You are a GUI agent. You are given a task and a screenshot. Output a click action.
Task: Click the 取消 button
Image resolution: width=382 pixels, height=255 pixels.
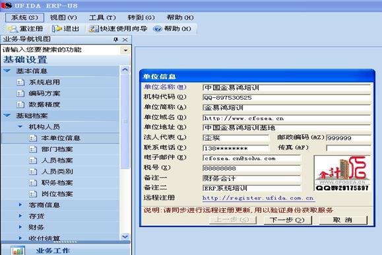[343, 220]
